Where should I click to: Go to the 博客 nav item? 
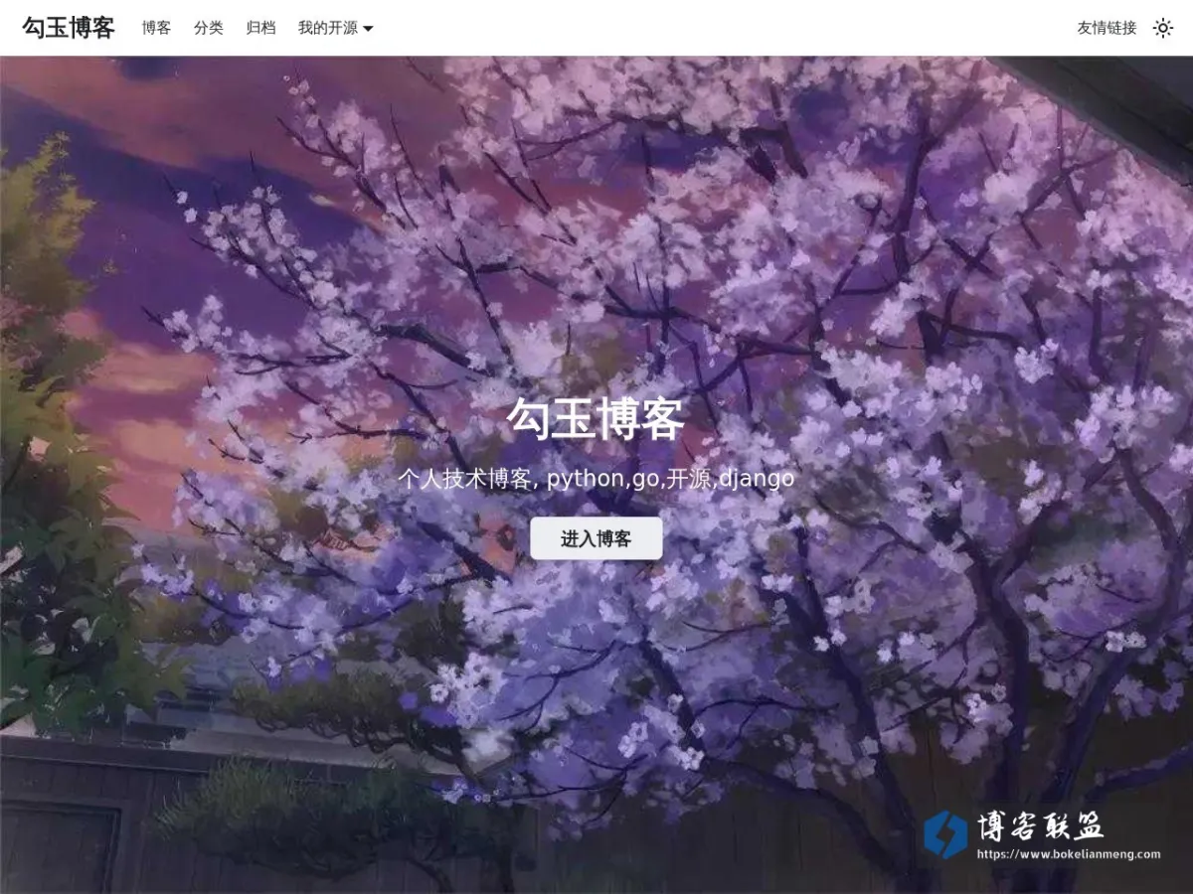tap(156, 28)
